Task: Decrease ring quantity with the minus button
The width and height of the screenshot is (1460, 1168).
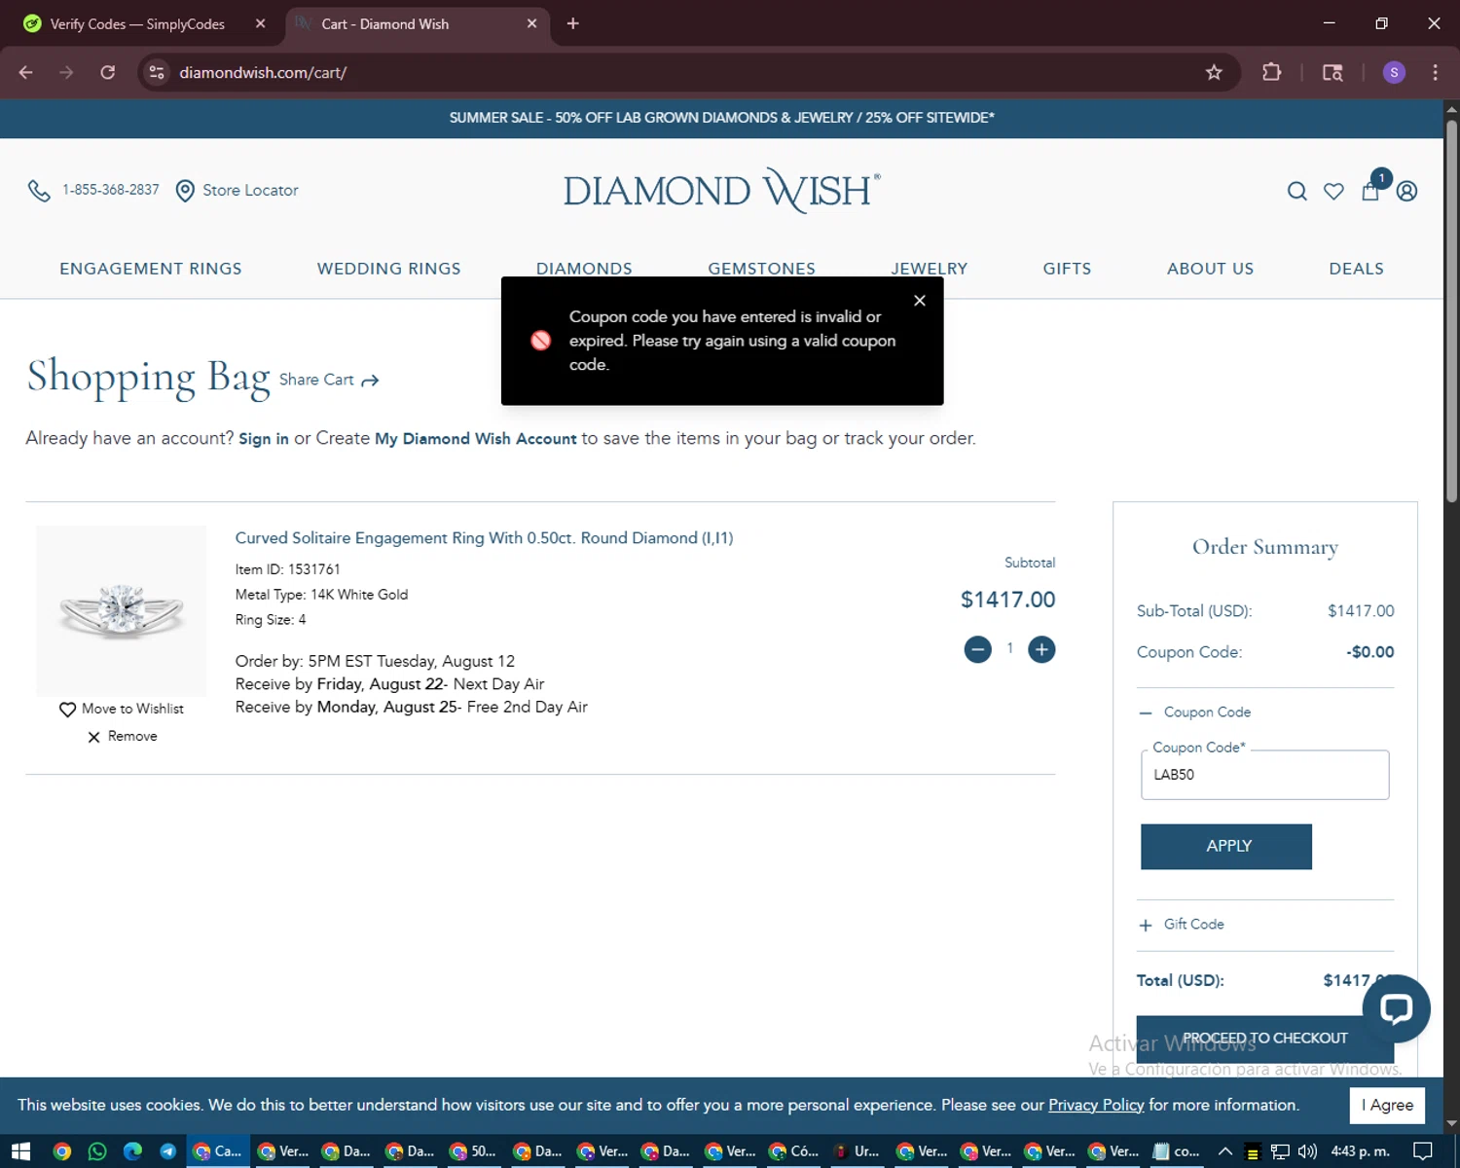Action: [x=977, y=649]
